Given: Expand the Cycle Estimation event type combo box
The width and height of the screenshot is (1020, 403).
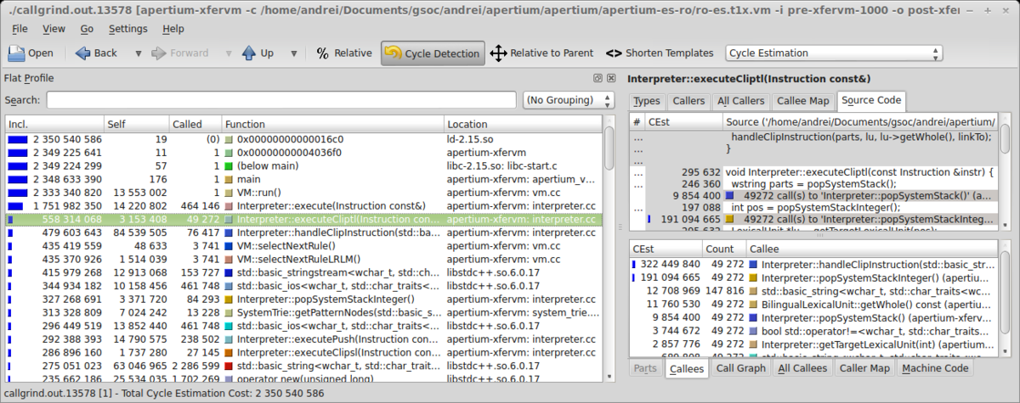Looking at the screenshot, I should point(833,53).
